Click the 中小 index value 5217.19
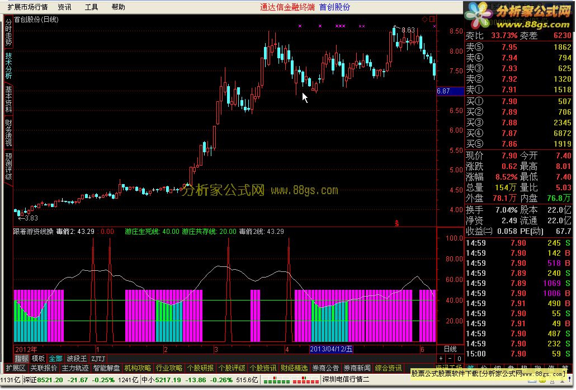This screenshot has height=390, width=576. [x=167, y=380]
